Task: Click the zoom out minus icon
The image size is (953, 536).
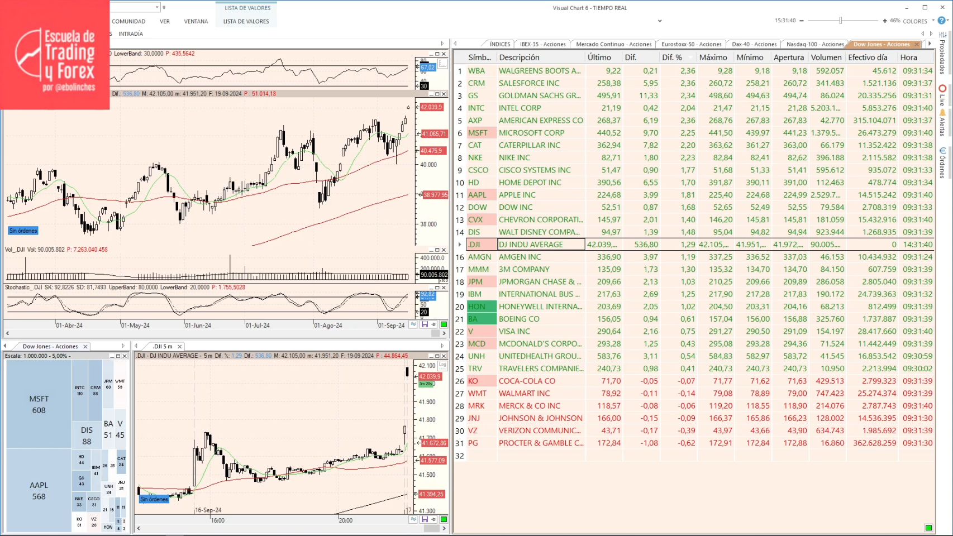Action: pos(802,21)
